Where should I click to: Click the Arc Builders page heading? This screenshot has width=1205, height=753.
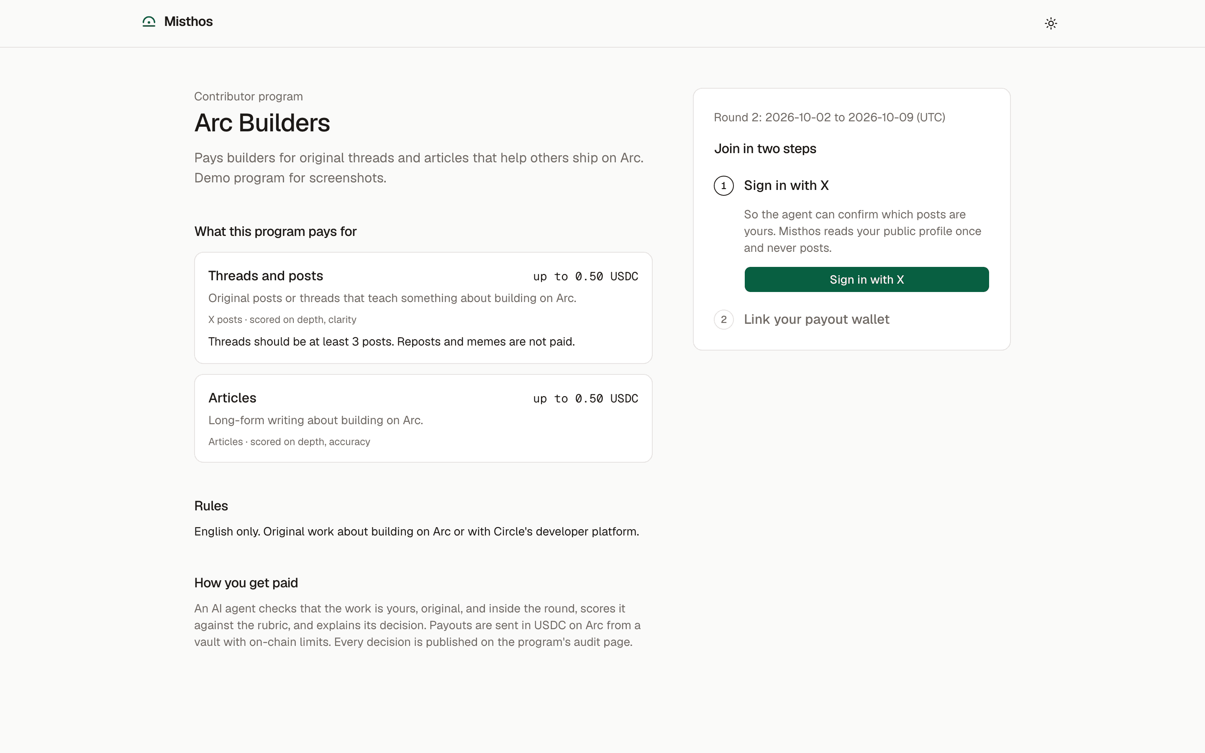pos(262,123)
